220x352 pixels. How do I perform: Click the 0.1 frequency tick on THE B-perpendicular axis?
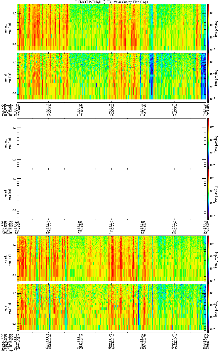click(14, 275)
